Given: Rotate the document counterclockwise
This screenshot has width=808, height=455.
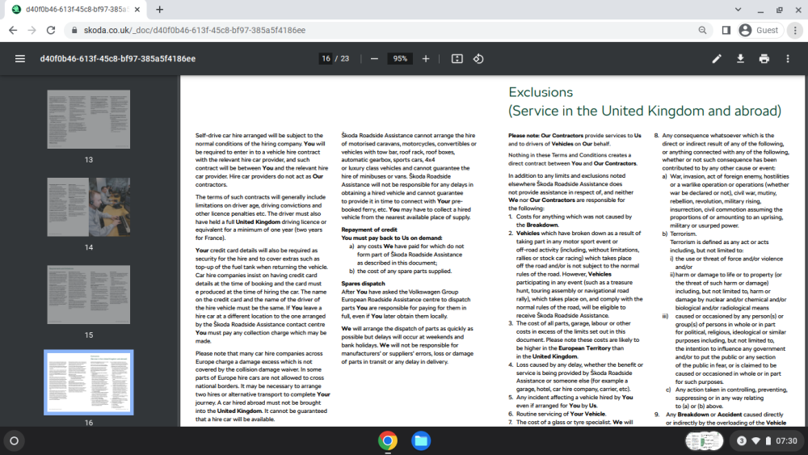Looking at the screenshot, I should pos(478,59).
